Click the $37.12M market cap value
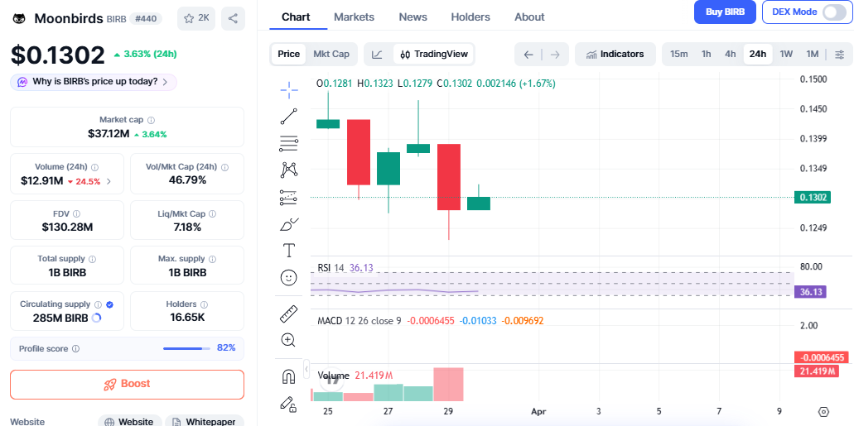 coord(109,134)
